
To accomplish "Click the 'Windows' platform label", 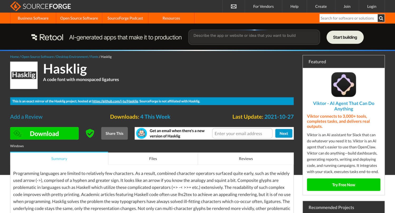I will point(17,146).
